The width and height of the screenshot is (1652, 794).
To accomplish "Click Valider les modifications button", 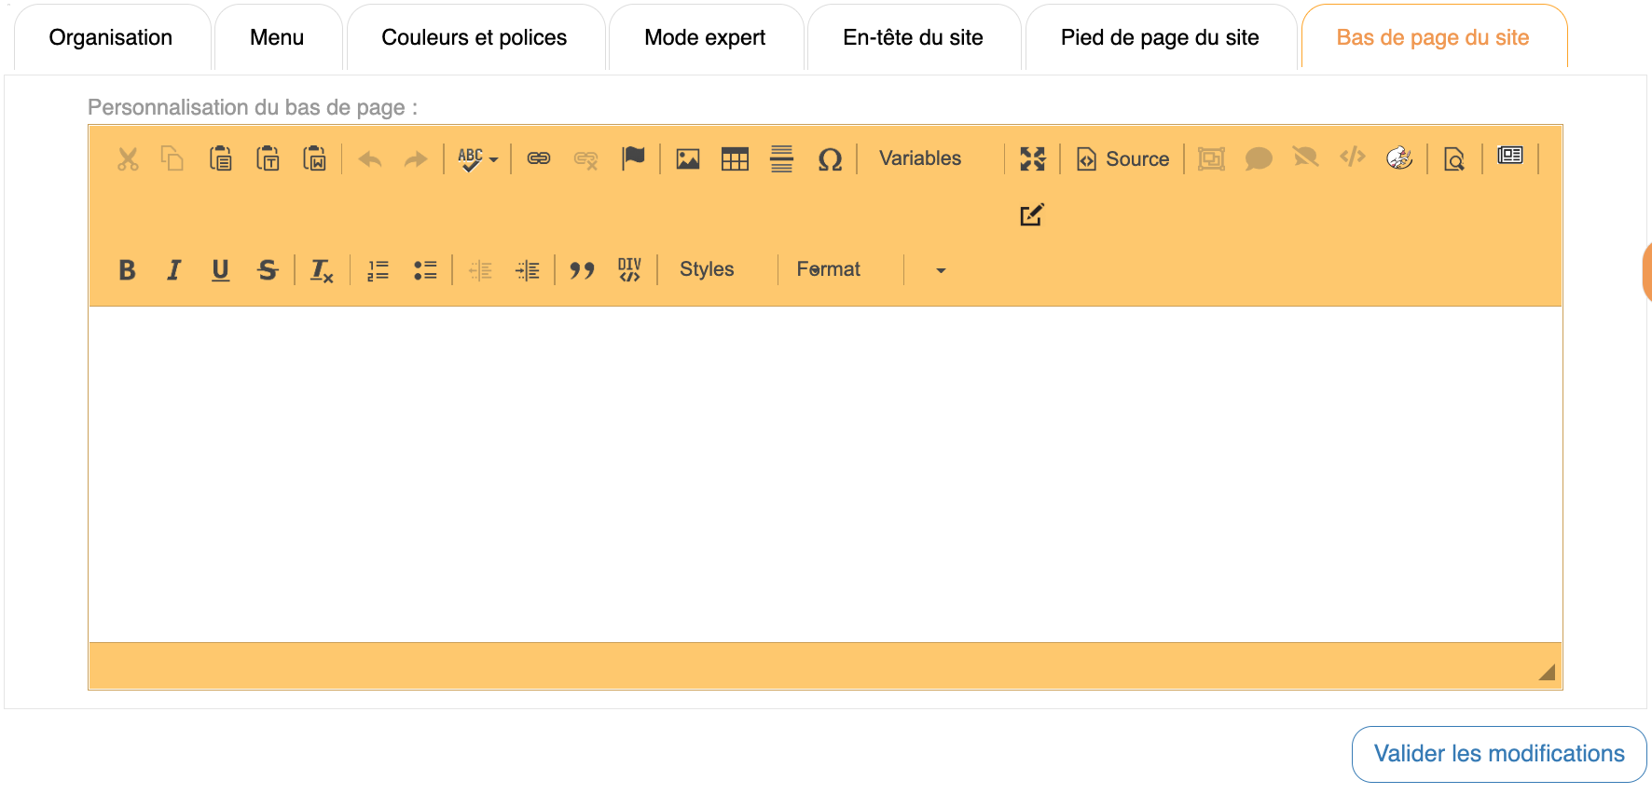I will point(1498,754).
